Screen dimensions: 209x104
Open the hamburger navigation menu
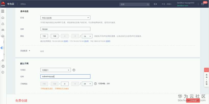[3, 11]
